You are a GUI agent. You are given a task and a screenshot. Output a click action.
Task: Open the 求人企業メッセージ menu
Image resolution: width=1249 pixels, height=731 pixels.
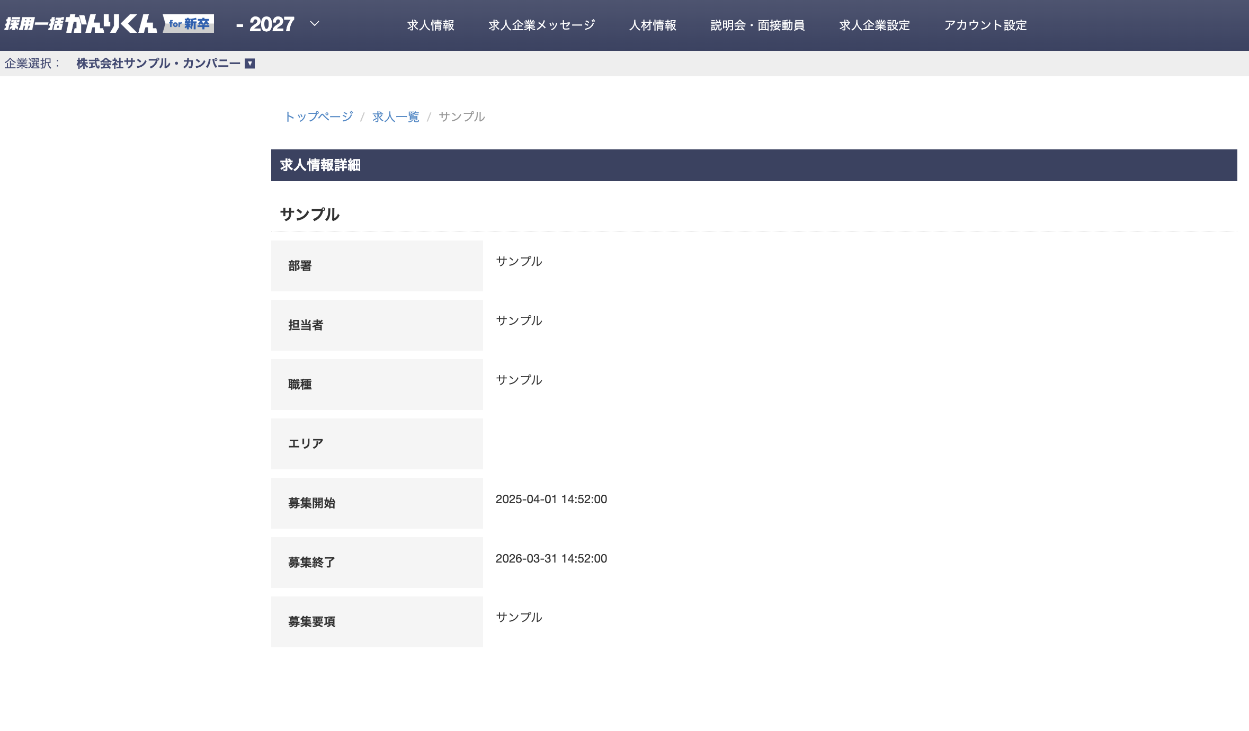point(541,25)
